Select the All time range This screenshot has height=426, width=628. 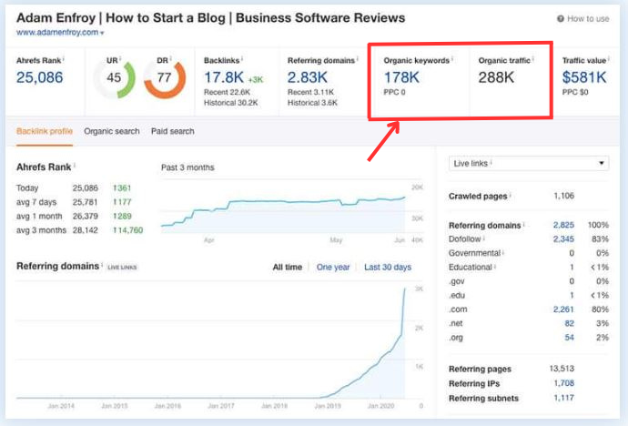click(x=288, y=267)
